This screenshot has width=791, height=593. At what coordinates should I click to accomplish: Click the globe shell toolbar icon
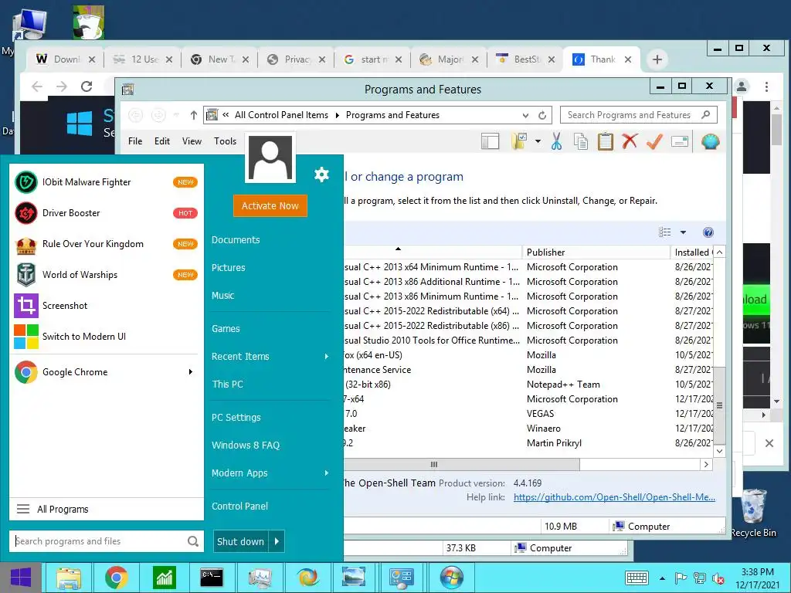710,142
